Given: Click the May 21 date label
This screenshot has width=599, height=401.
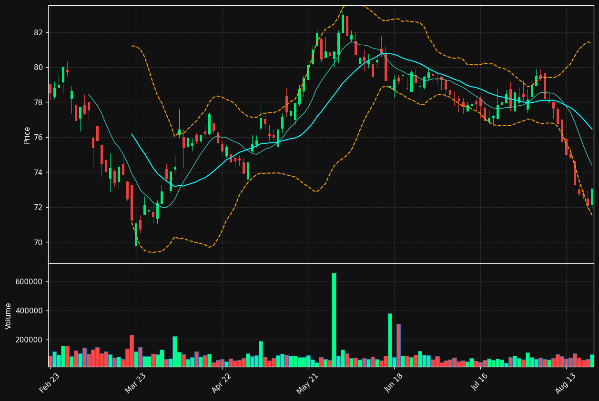Looking at the screenshot, I should click(307, 383).
